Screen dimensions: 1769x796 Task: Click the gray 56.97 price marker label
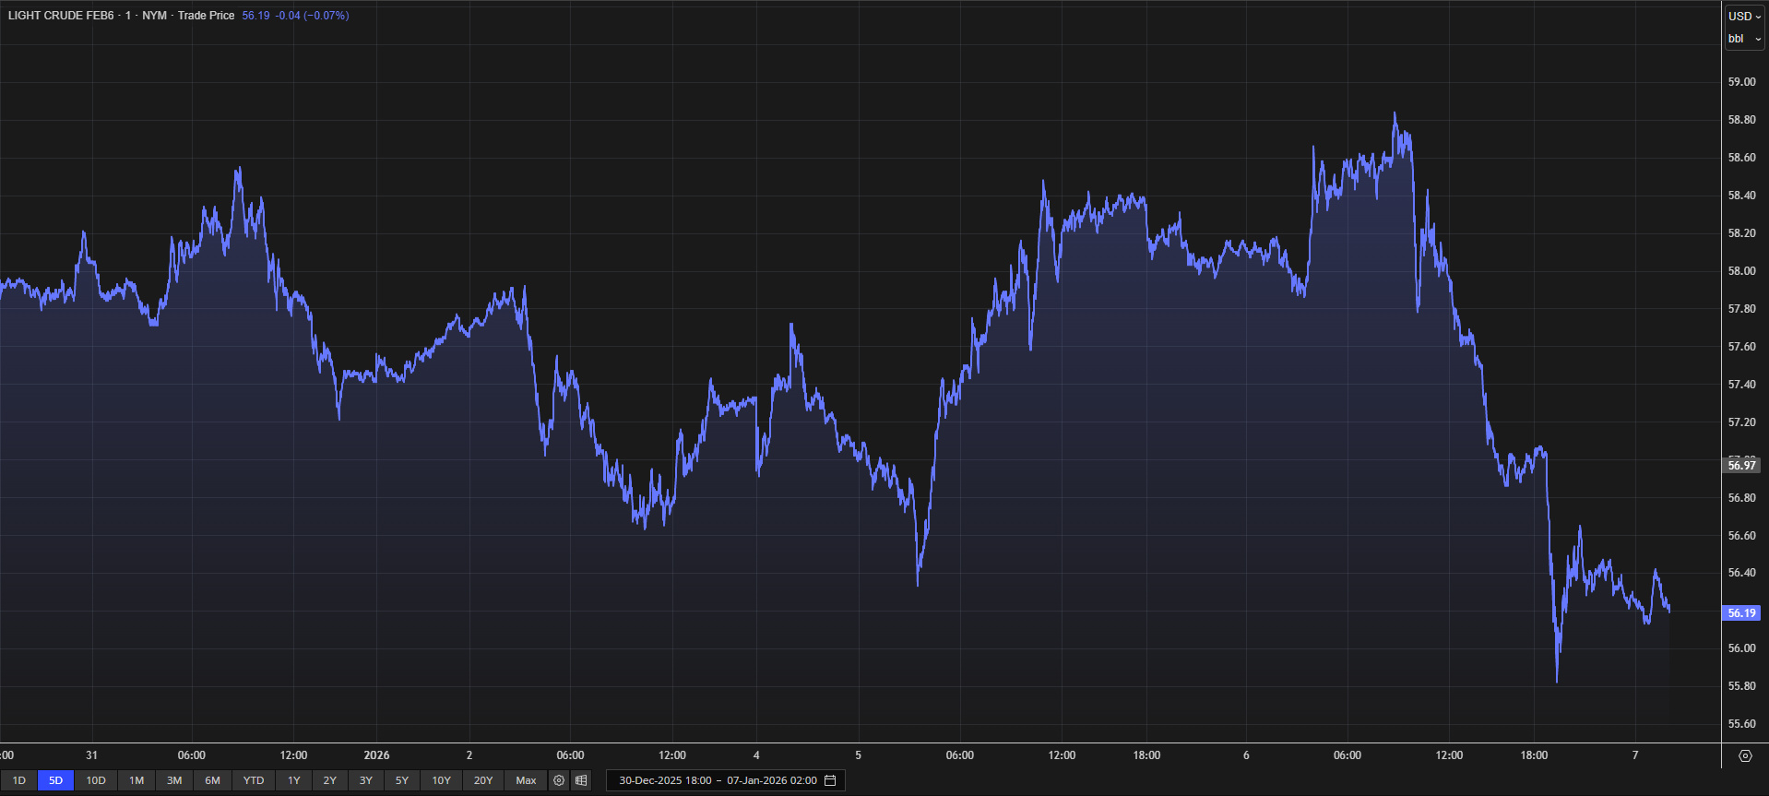click(1741, 465)
